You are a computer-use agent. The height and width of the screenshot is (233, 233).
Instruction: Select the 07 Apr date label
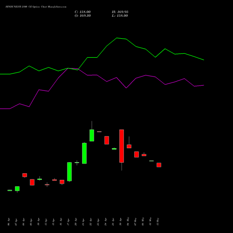coord(16,222)
